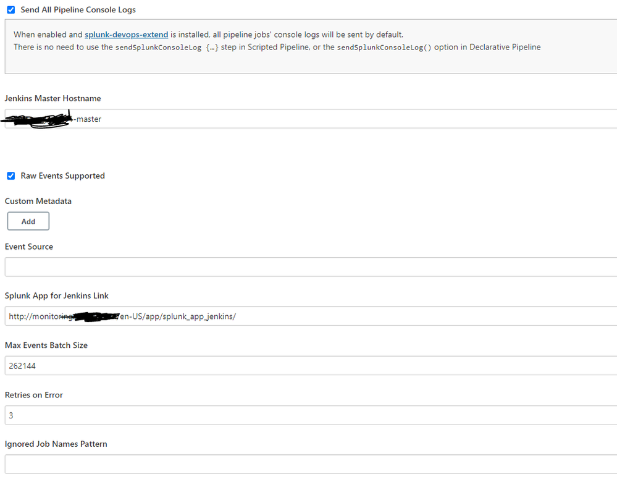The image size is (617, 487).
Task: Click the 'Jenkins Master Hostname' heading label
Action: click(x=52, y=98)
